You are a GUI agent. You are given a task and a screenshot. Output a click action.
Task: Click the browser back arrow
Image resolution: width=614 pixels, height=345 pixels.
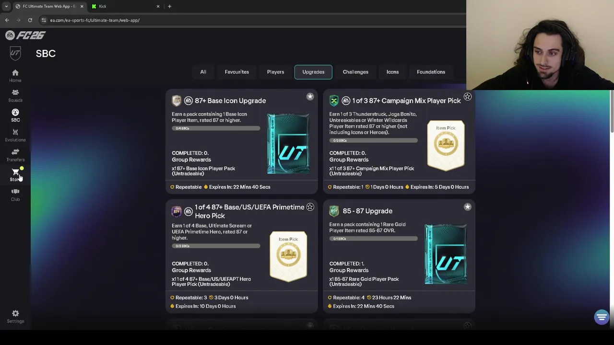(x=7, y=20)
